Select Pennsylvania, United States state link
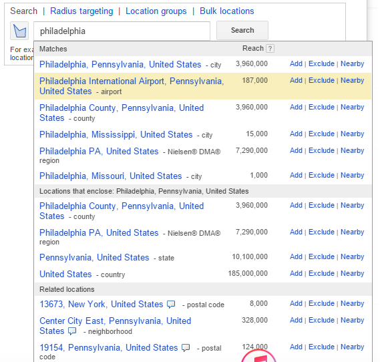The height and width of the screenshot is (362, 380). [x=94, y=257]
